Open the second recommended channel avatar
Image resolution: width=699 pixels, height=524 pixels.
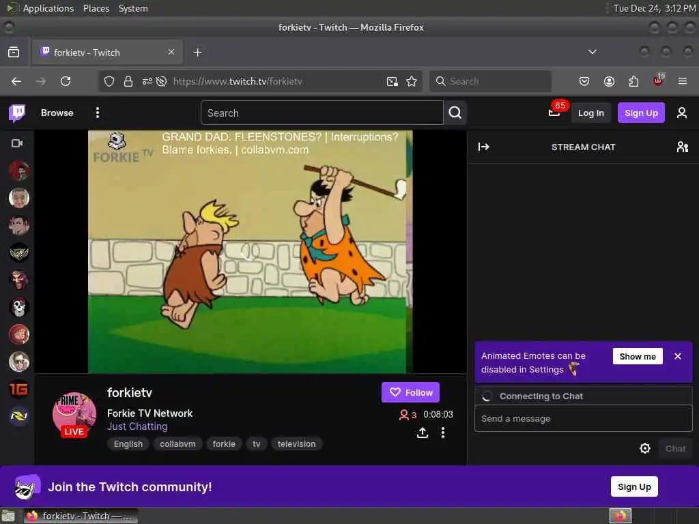[18, 198]
